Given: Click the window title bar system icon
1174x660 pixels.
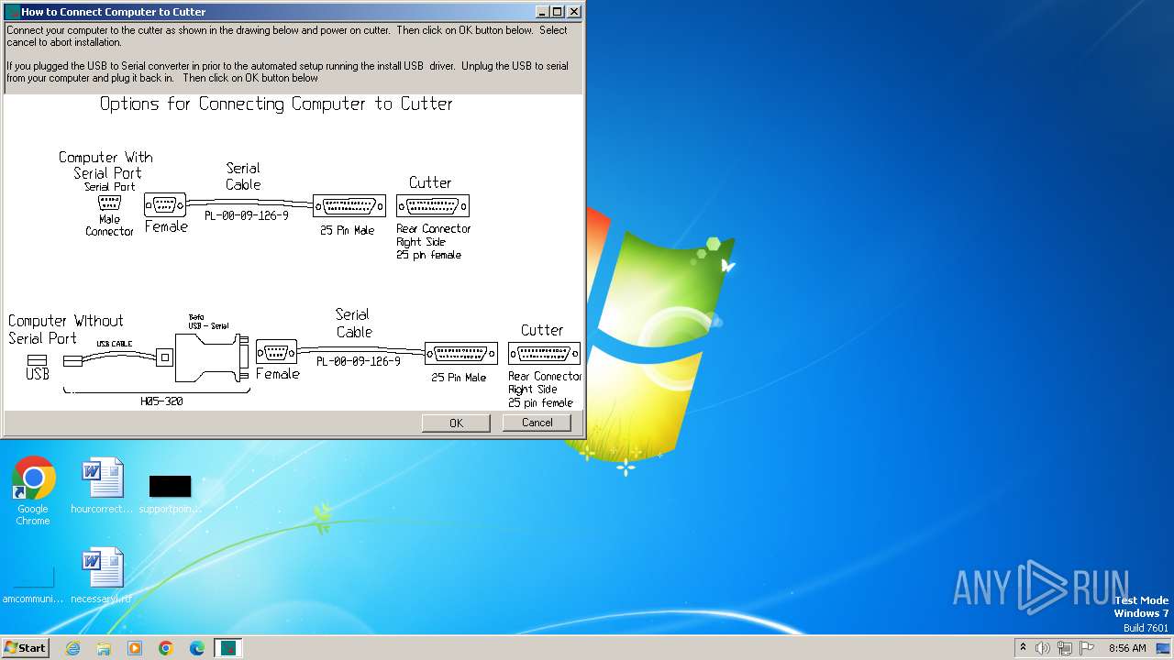Looking at the screenshot, I should coord(12,12).
